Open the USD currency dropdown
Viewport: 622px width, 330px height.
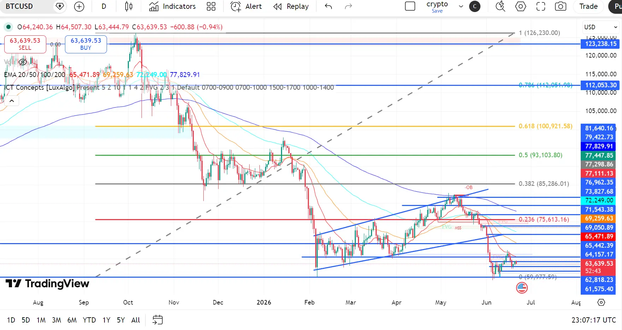click(x=600, y=27)
